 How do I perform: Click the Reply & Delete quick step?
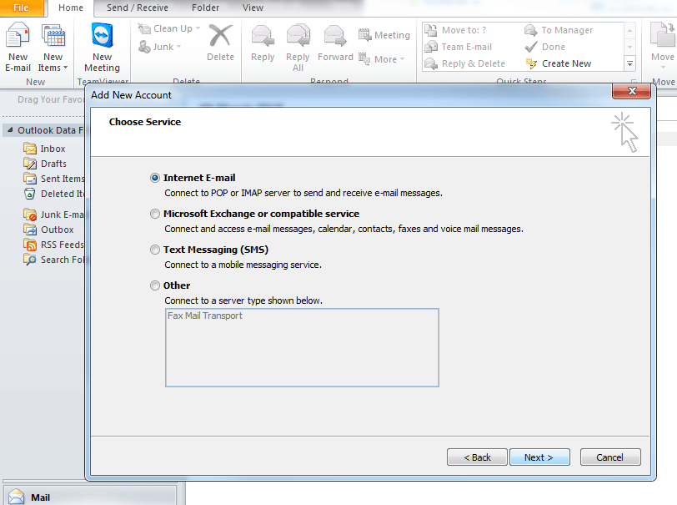[x=465, y=63]
